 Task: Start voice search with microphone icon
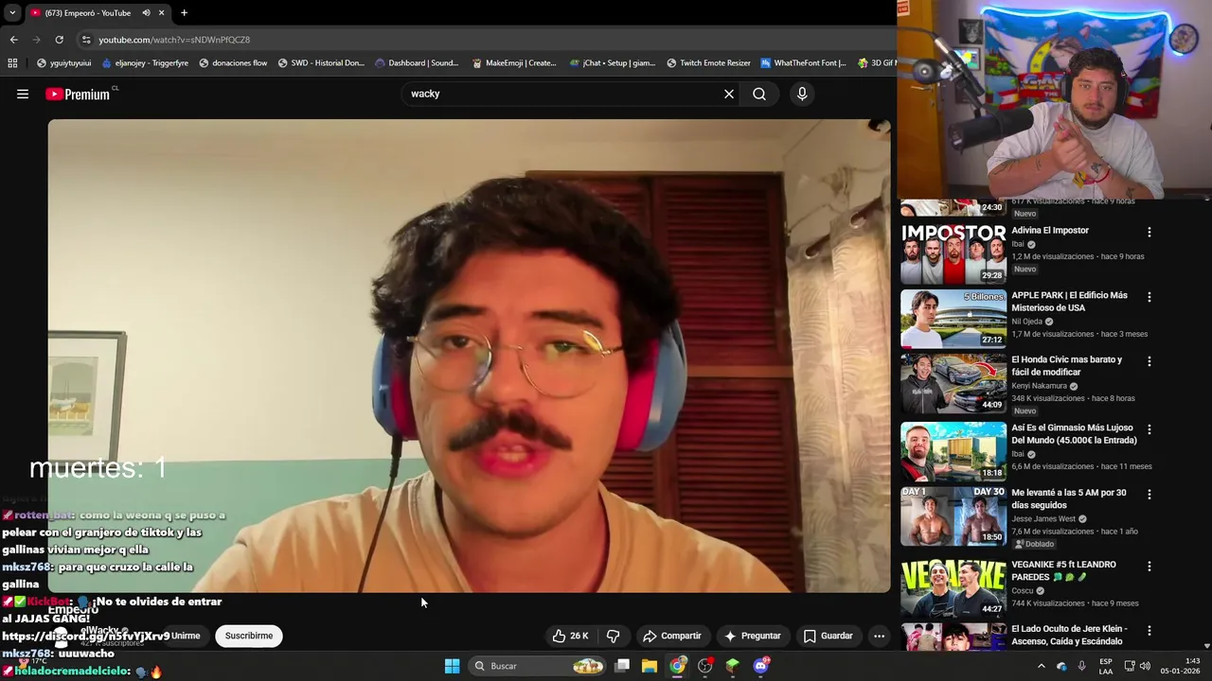click(802, 94)
